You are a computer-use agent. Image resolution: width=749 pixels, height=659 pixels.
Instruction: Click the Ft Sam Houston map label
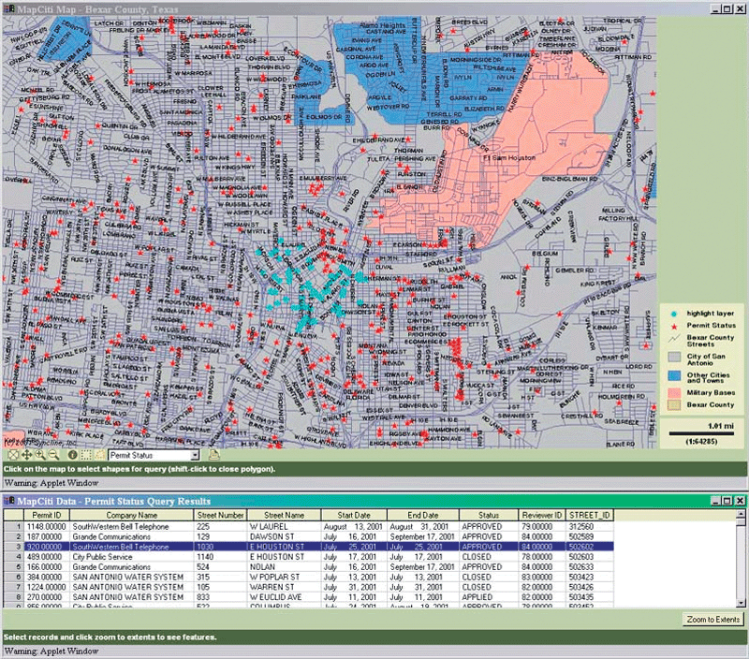pyautogui.click(x=509, y=157)
